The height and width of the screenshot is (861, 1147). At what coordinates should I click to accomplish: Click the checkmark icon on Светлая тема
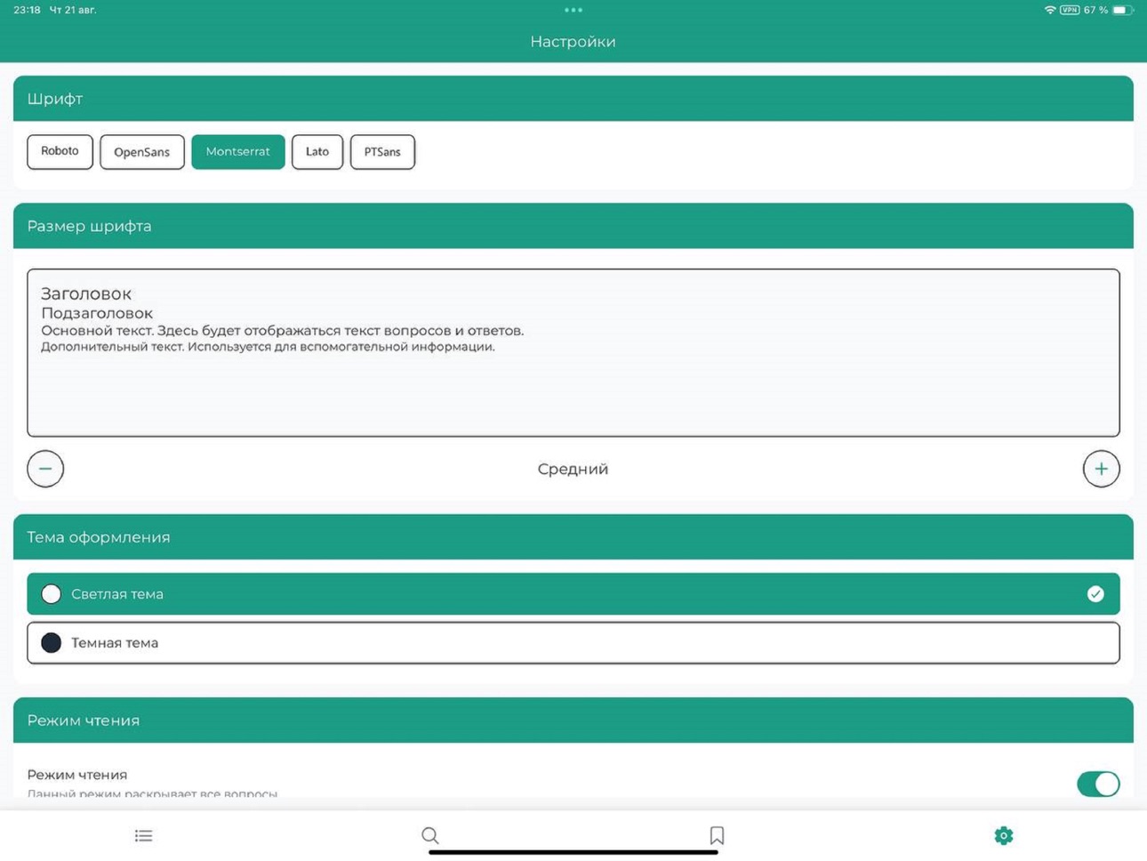click(1095, 593)
